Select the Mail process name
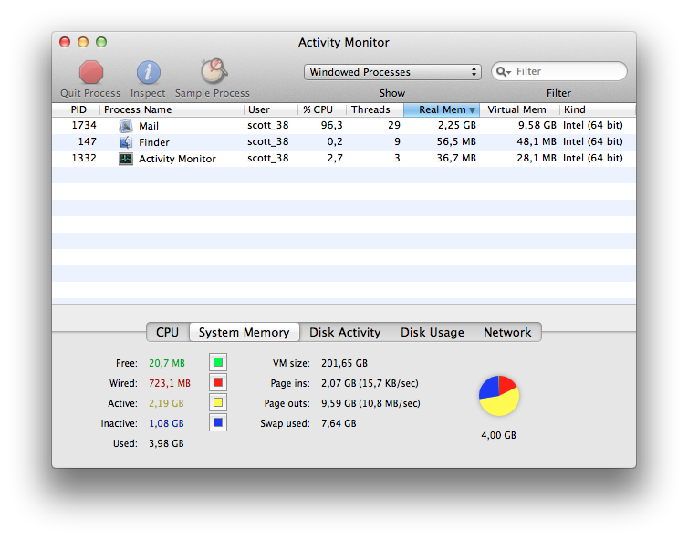Screen dimensions: 688x540 [x=149, y=126]
